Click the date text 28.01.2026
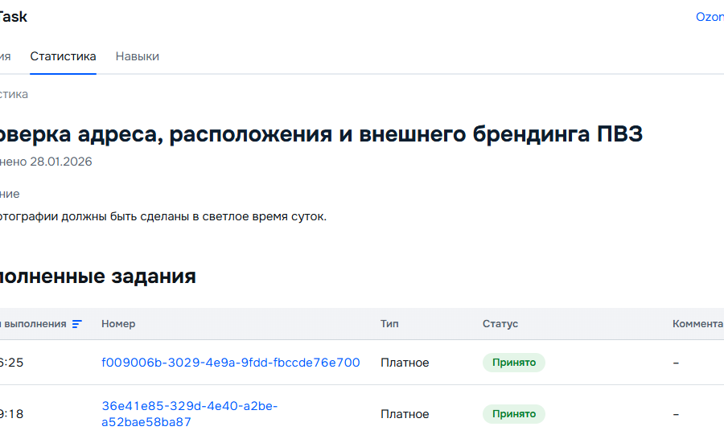The width and height of the screenshot is (724, 439). click(x=61, y=162)
